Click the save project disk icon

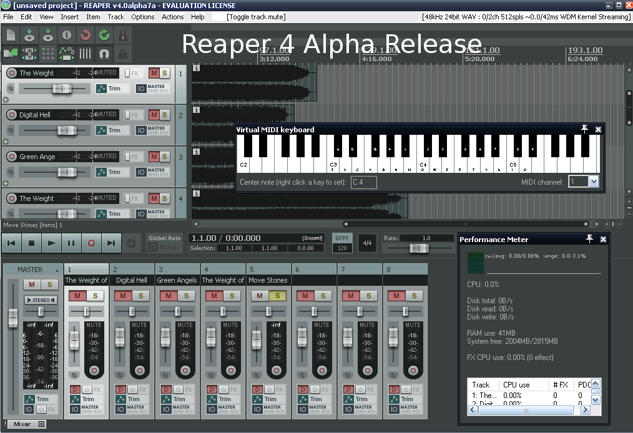[x=48, y=35]
